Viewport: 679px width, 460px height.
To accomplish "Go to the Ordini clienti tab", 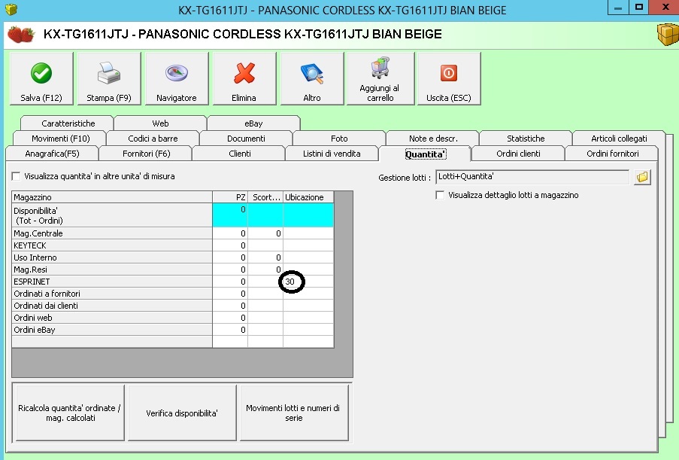I will coord(518,154).
